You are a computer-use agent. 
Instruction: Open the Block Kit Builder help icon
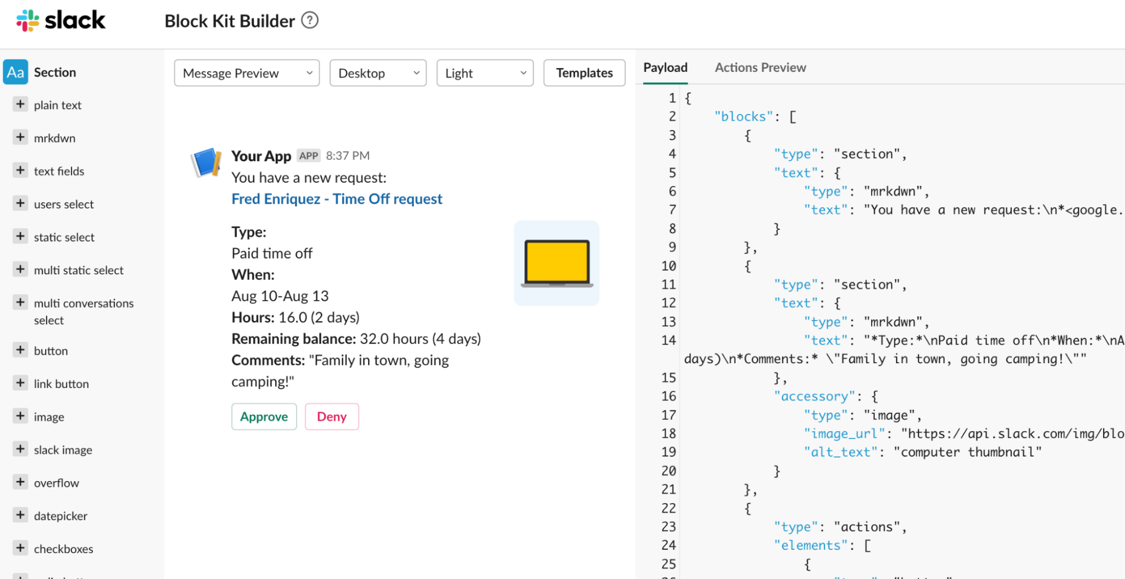310,20
